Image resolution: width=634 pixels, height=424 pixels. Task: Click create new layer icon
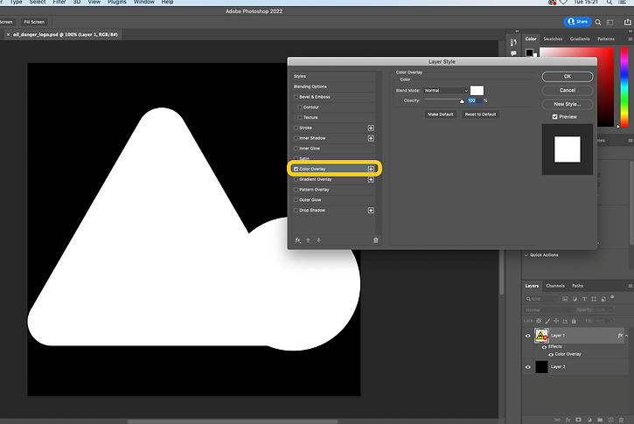click(611, 420)
